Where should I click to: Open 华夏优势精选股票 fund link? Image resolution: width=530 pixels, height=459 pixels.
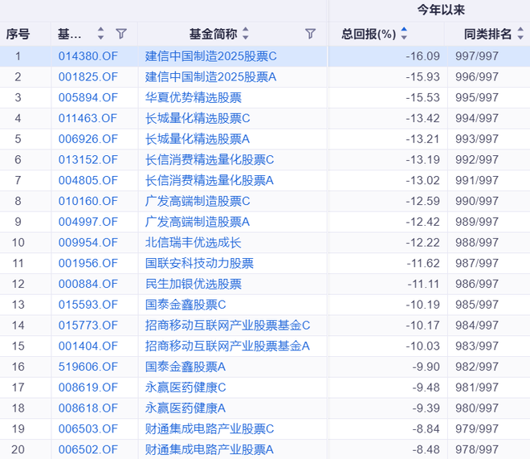[x=193, y=98]
